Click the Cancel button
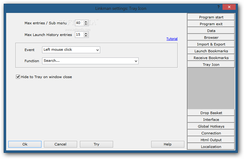The width and height of the screenshot is (244, 159). pyautogui.click(x=60, y=144)
